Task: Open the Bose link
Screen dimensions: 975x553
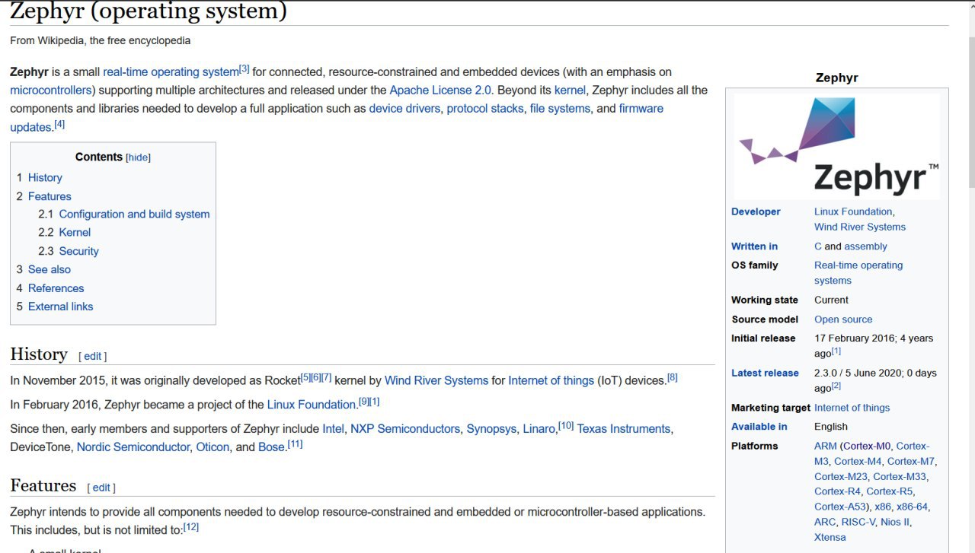Action: 271,447
